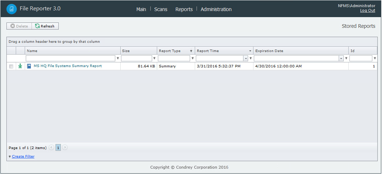Focus the Expiration Date filter field

pyautogui.click(x=296, y=58)
